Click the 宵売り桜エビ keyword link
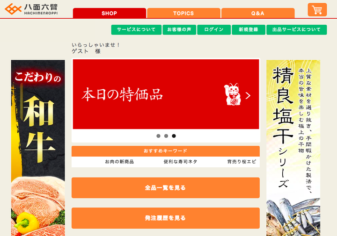The height and width of the screenshot is (236, 337). (x=242, y=162)
